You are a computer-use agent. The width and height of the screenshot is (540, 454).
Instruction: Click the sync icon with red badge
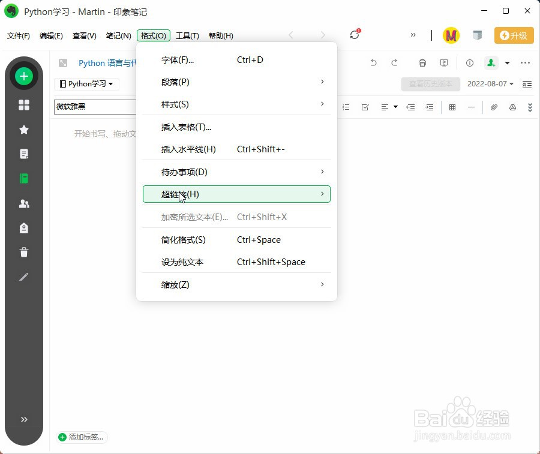point(355,34)
